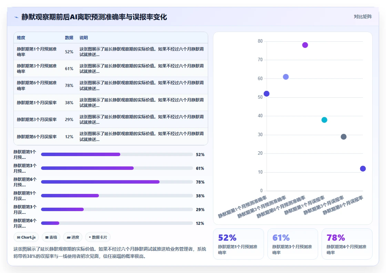Open the 78% data card
Screen dimensions: 386x273
point(347,244)
